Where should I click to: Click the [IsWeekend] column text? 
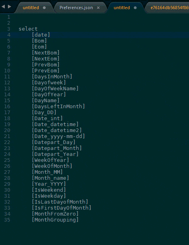click(x=49, y=190)
